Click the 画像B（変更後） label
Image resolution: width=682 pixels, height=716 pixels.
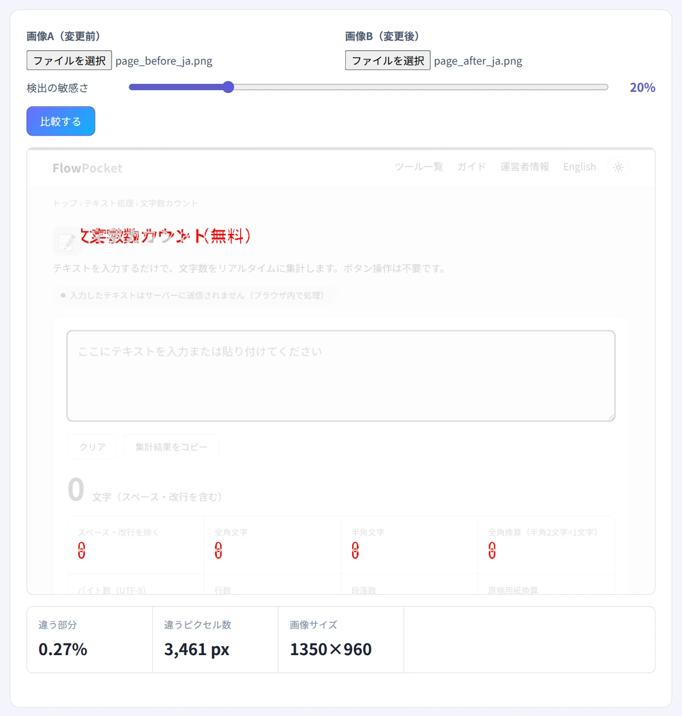[x=382, y=36]
